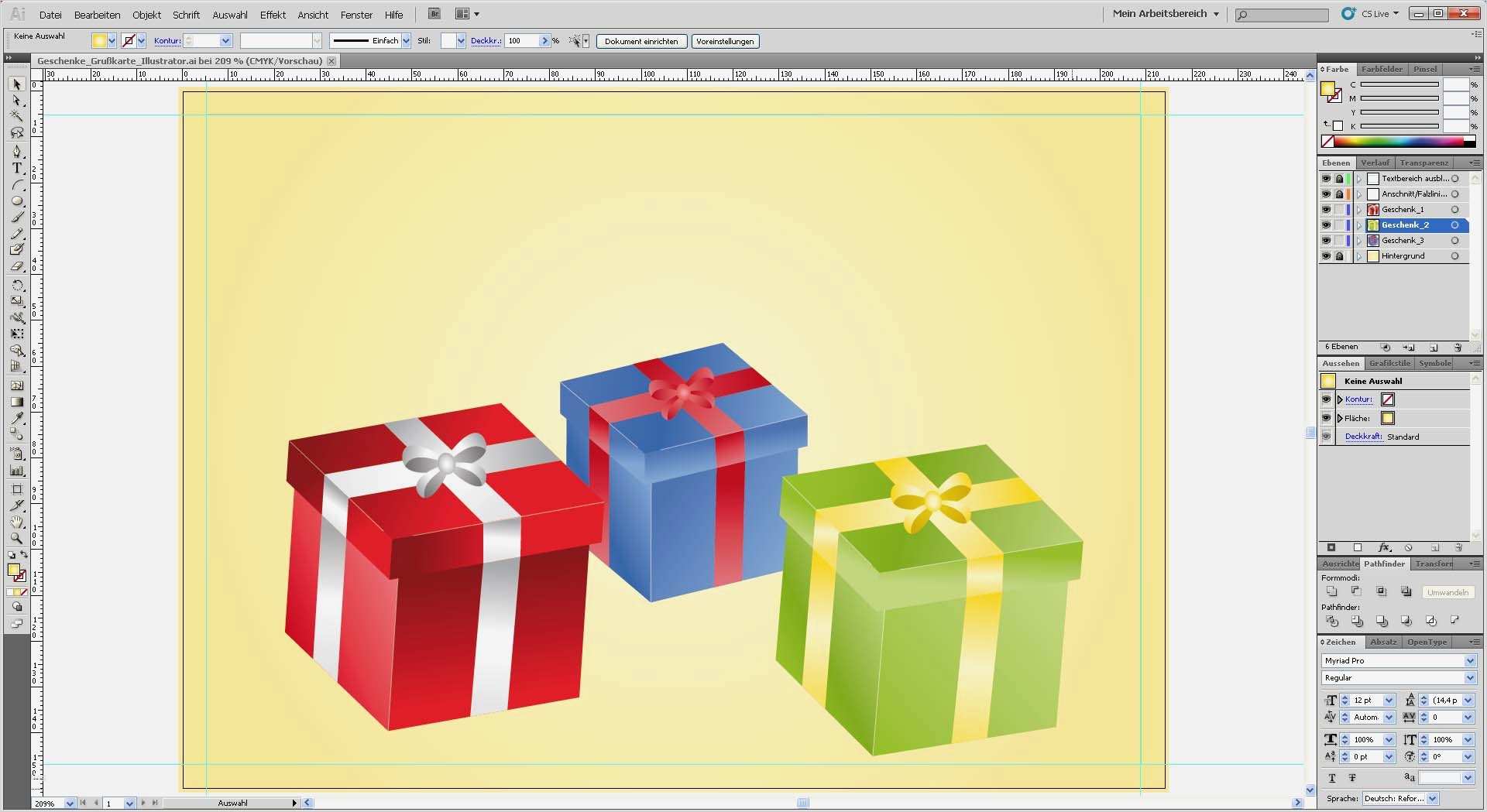Unlock the Hintergrund layer
The width and height of the screenshot is (1487, 812).
click(x=1339, y=256)
